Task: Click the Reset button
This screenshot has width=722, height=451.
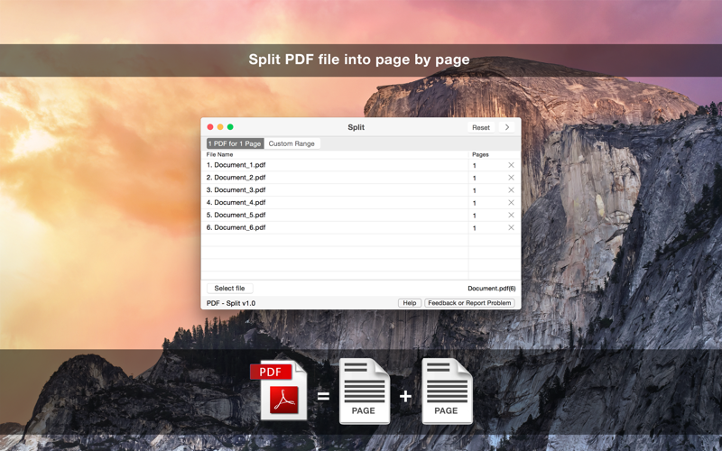Action: click(x=481, y=127)
